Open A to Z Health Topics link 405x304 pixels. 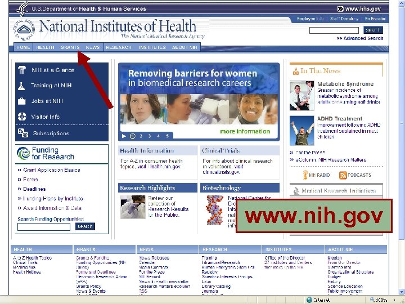(x=32, y=258)
